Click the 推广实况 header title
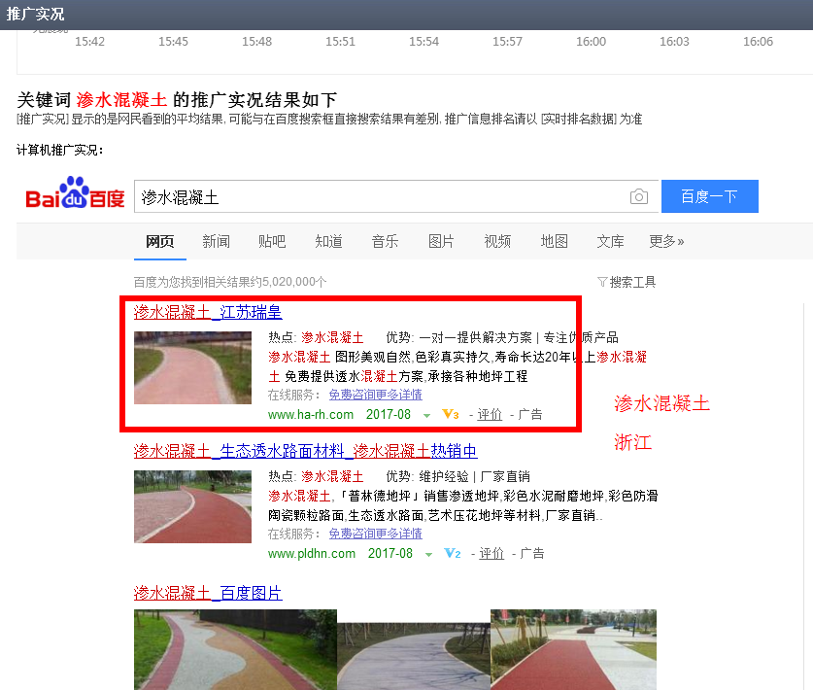The width and height of the screenshot is (813, 690). tap(35, 14)
